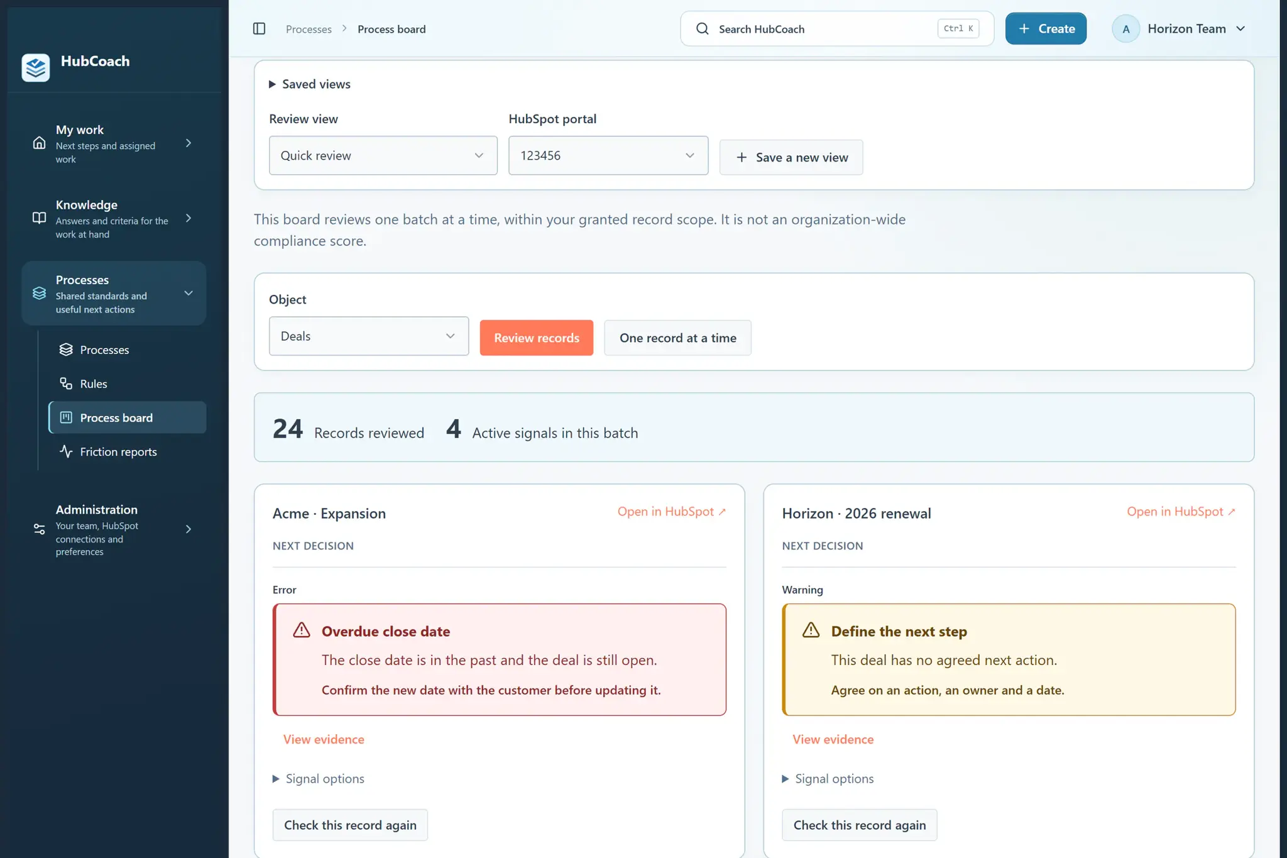The image size is (1287, 858).
Task: Open Horizon Team account menu chevron
Action: [1240, 29]
